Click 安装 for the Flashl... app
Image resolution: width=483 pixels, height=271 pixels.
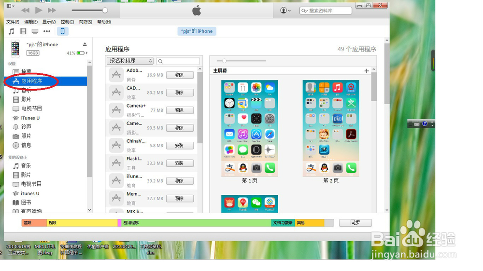point(180,163)
